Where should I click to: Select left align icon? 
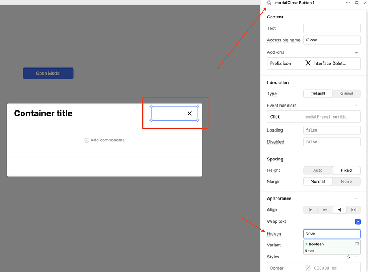coord(310,209)
